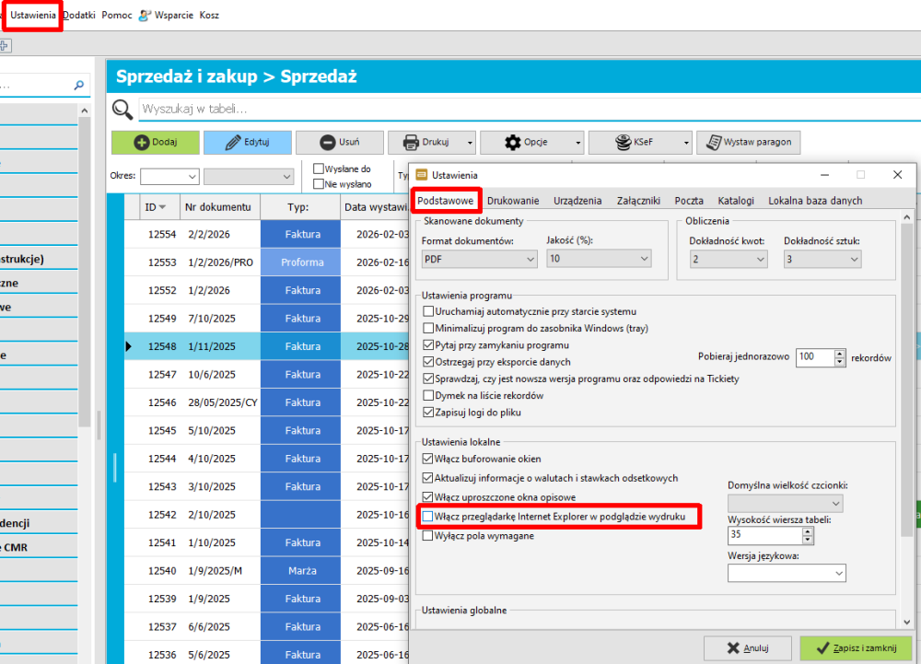
Task: Uncheck Zapisuj logi do pliku
Action: tap(428, 413)
